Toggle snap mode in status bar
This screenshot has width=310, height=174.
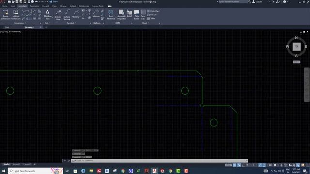(239, 165)
